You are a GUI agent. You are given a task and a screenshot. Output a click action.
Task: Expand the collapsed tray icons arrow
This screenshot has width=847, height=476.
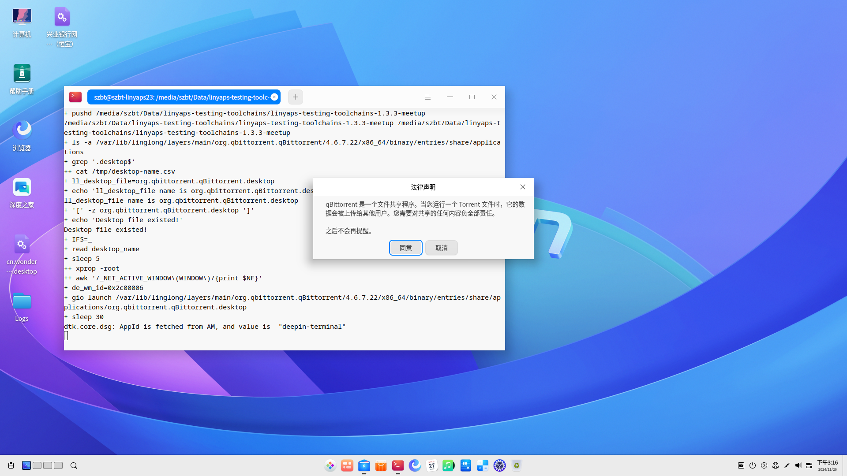pyautogui.click(x=764, y=465)
